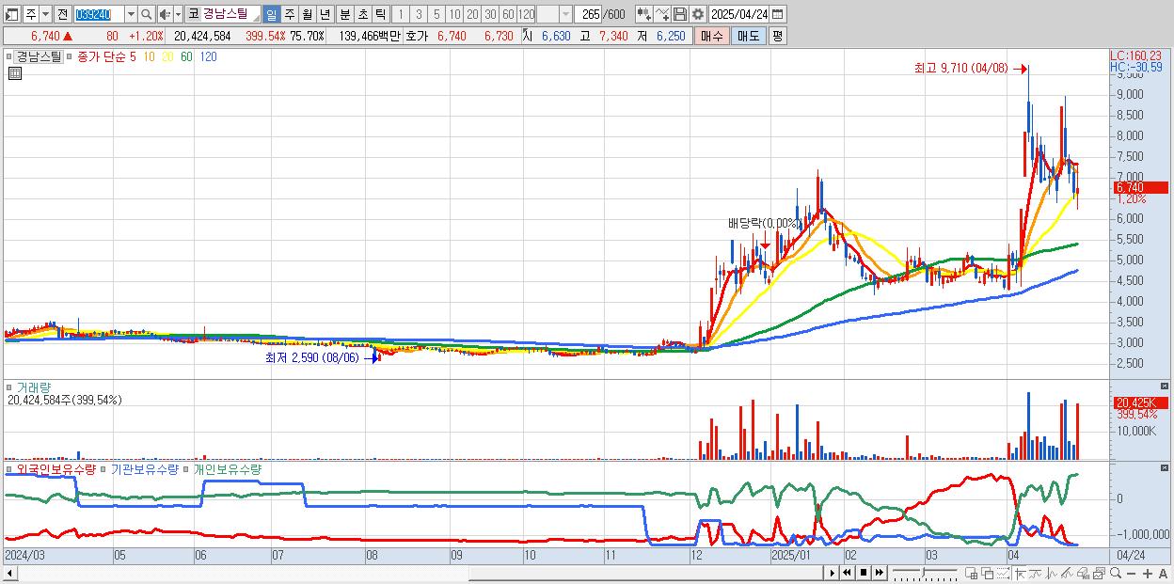This screenshot has height=584, width=1174.
Task: Click the 종가 단순 moving average legend
Action: [101, 56]
